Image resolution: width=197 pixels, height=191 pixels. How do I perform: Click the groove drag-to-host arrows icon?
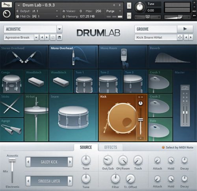click(180, 37)
